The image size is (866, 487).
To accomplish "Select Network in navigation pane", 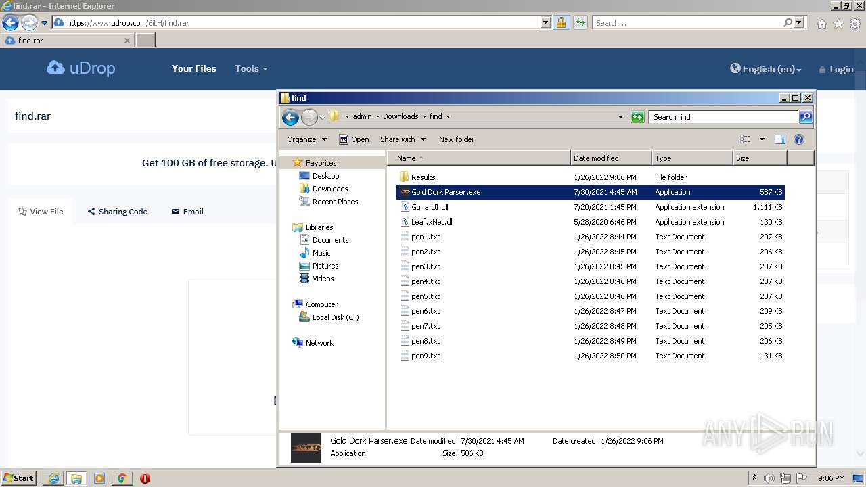I will 319,343.
